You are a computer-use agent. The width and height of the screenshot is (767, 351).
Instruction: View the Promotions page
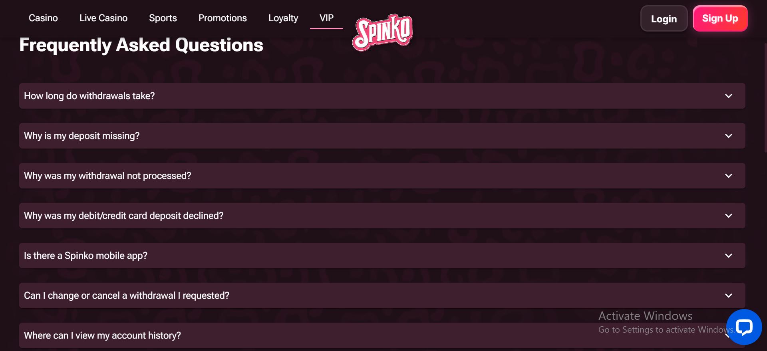[223, 18]
